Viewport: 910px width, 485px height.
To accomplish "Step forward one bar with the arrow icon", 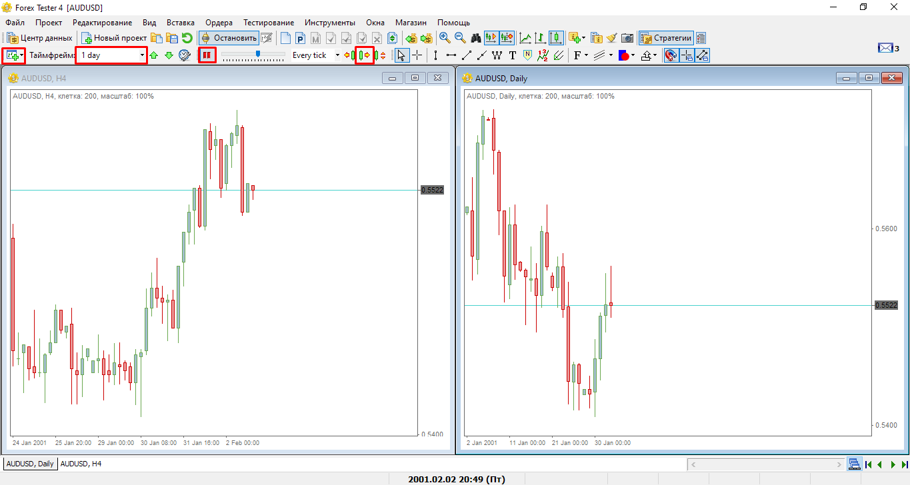I will click(364, 55).
